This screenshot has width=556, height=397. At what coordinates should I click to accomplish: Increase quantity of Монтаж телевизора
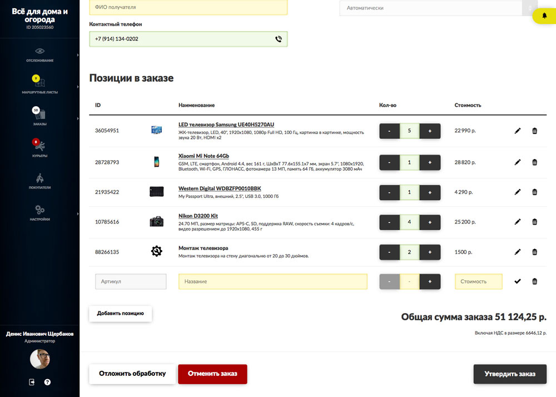click(x=430, y=252)
